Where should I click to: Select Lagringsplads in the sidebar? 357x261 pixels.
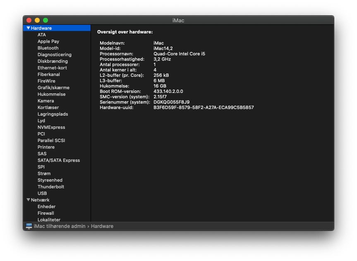pyautogui.click(x=53, y=114)
